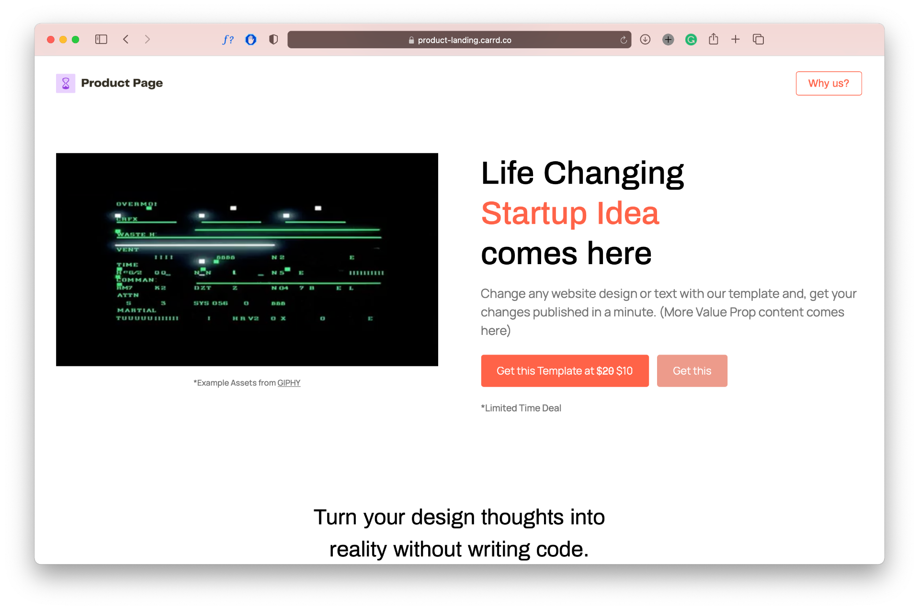This screenshot has width=919, height=610.
Task: Click the gray plus circle extension icon
Action: click(x=668, y=40)
